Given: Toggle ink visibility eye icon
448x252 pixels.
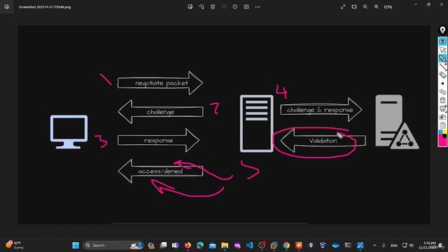Looking at the screenshot, I should coord(442,41).
